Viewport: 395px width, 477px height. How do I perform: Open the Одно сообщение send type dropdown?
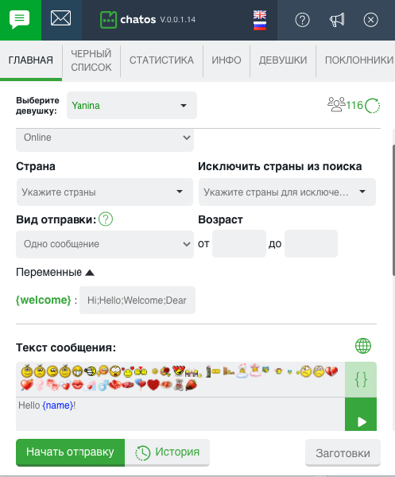tap(105, 244)
